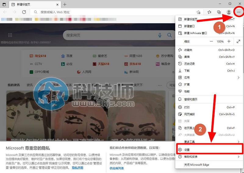Choose 网页捕获 from the menu
This screenshot has height=173, width=244.
209,114
